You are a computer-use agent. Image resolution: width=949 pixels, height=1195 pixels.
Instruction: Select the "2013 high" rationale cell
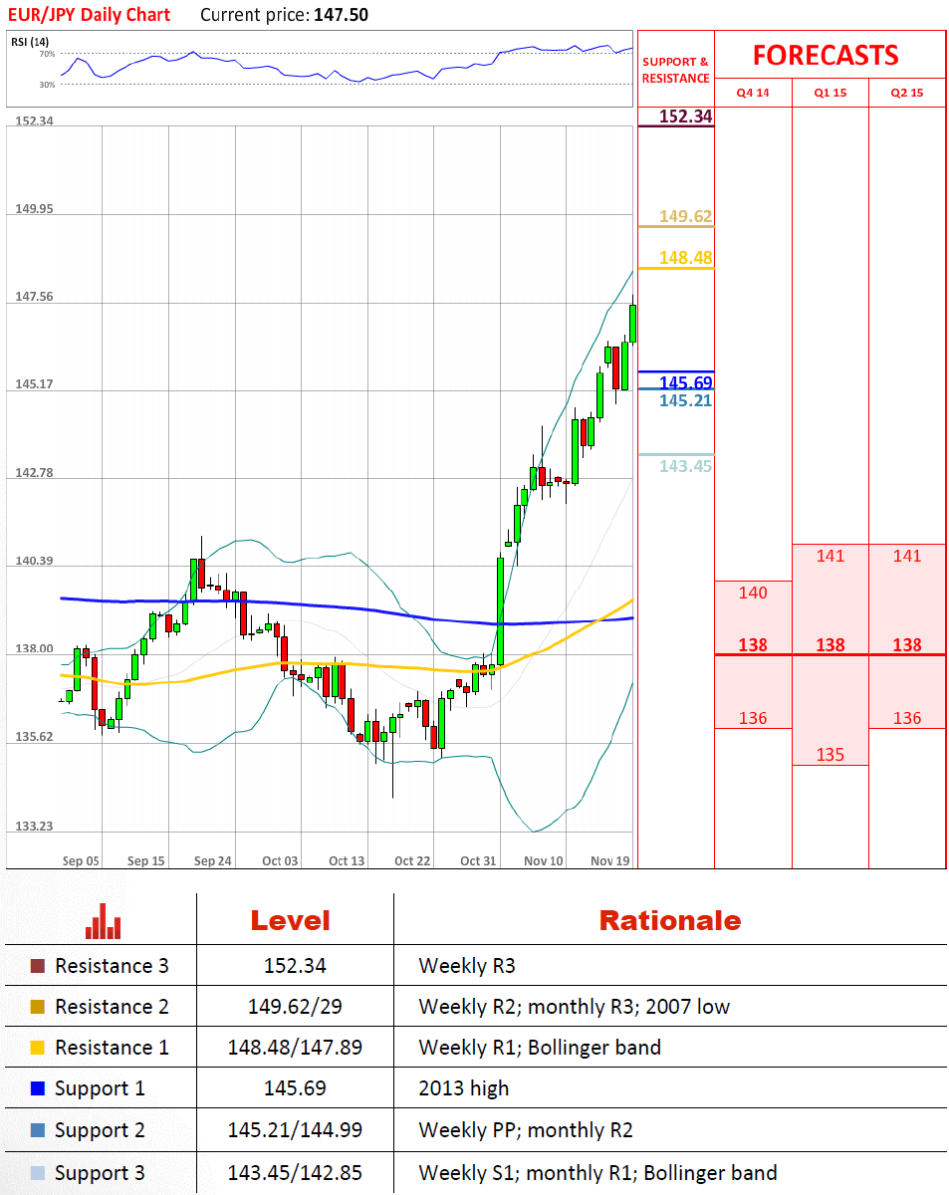463,1088
